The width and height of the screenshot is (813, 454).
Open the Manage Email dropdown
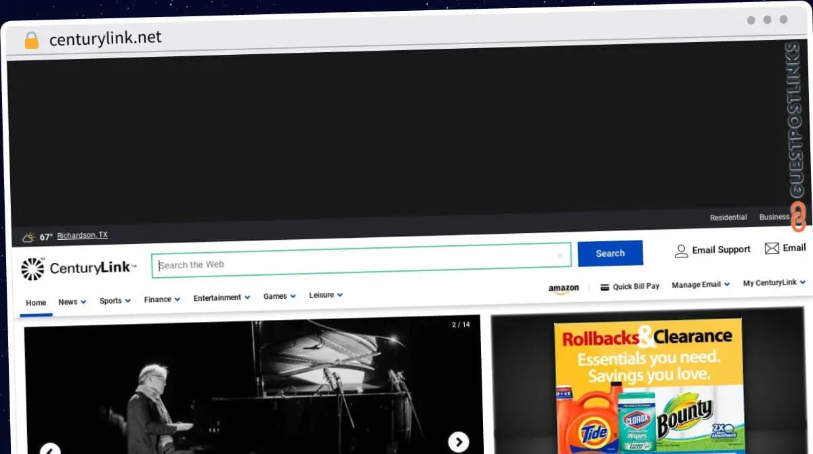coord(701,285)
